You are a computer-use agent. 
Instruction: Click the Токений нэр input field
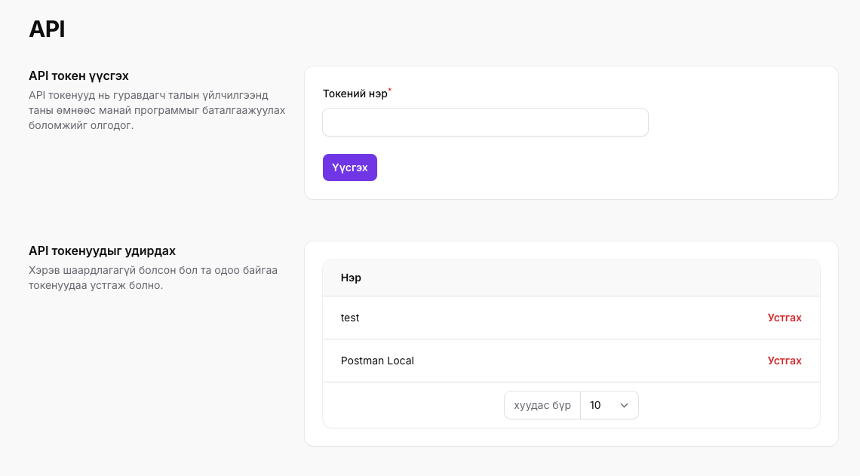coord(485,121)
